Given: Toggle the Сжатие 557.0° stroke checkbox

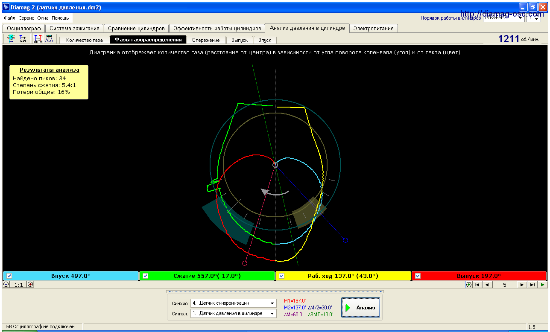Looking at the screenshot, I should (145, 276).
